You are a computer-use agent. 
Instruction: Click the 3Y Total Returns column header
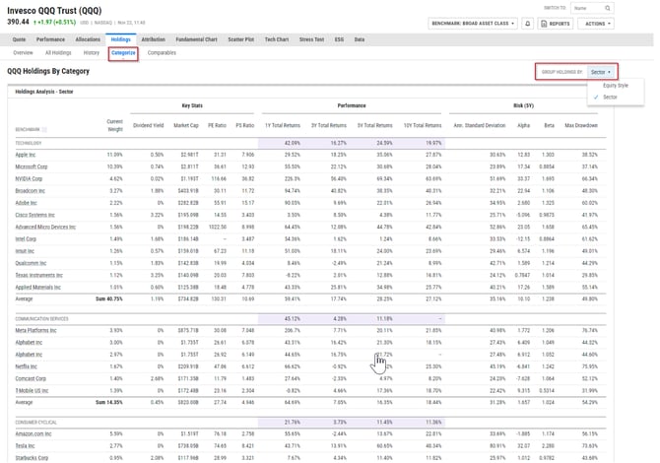tap(331, 126)
